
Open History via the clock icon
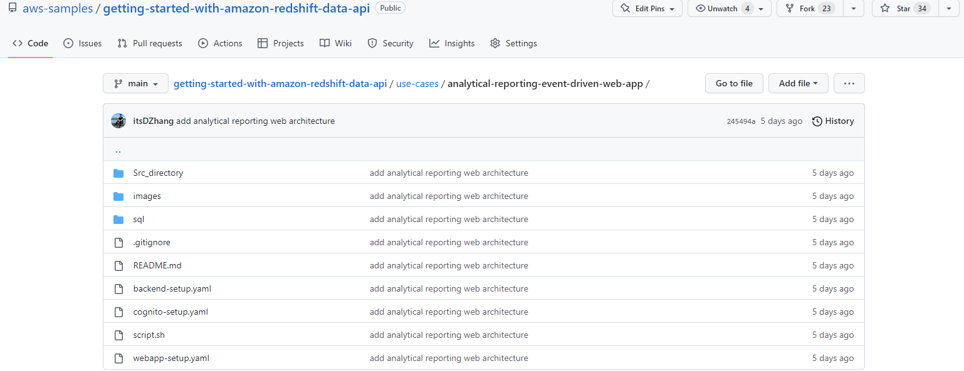817,121
